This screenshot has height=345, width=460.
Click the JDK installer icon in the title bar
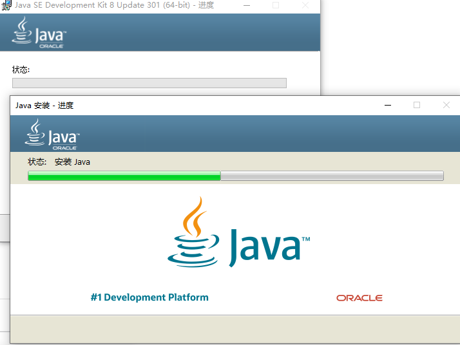[6, 5]
